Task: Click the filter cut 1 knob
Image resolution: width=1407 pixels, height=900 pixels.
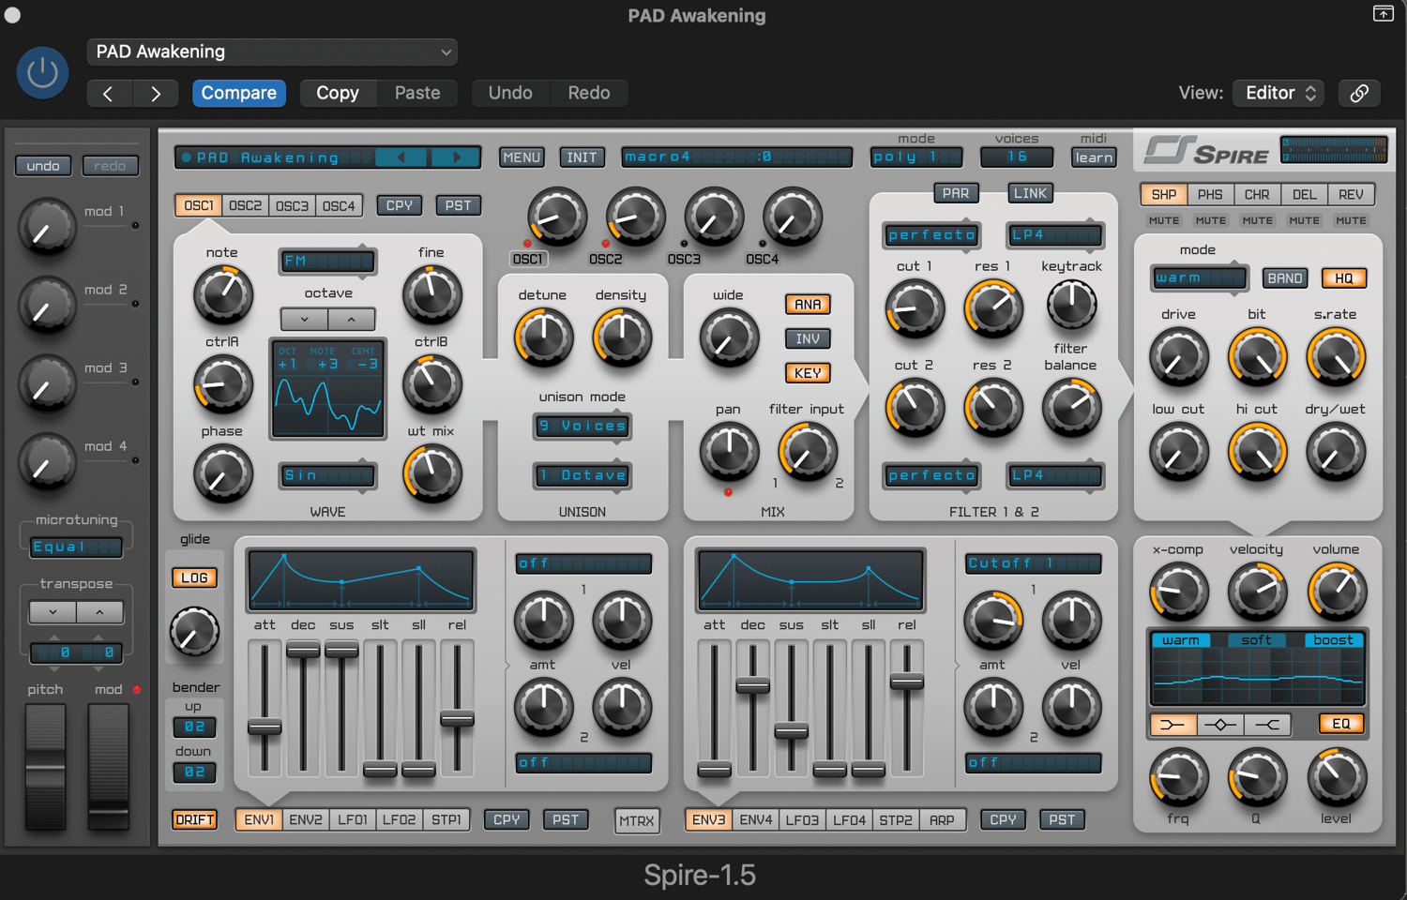Action: (915, 307)
